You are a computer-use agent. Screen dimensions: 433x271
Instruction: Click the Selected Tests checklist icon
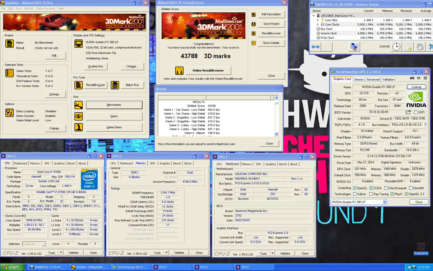click(10, 73)
